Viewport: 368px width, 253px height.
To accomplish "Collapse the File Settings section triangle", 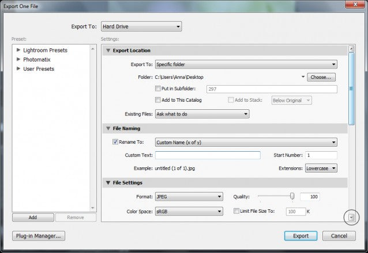I will [x=107, y=183].
